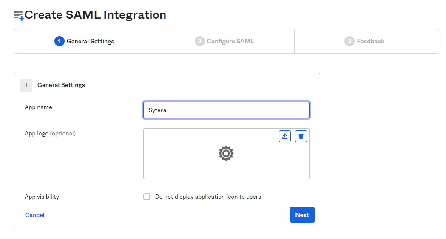Click the gear placeholder logo image

[226, 153]
